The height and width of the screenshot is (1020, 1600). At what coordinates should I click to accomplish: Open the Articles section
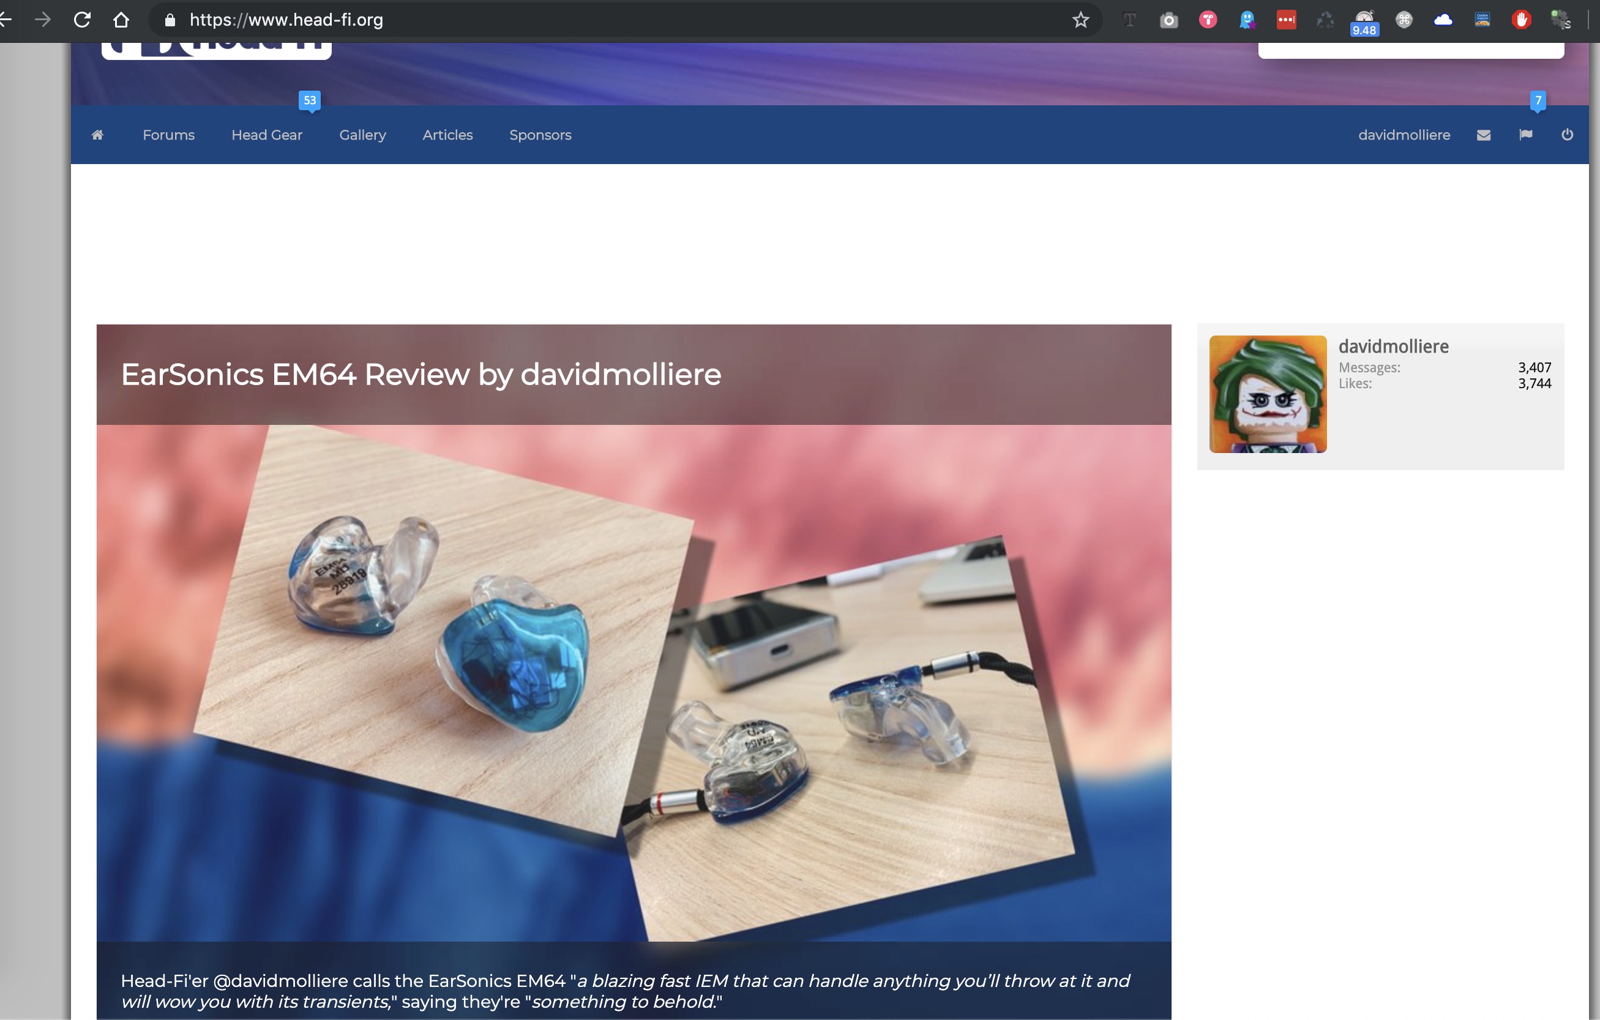(448, 135)
